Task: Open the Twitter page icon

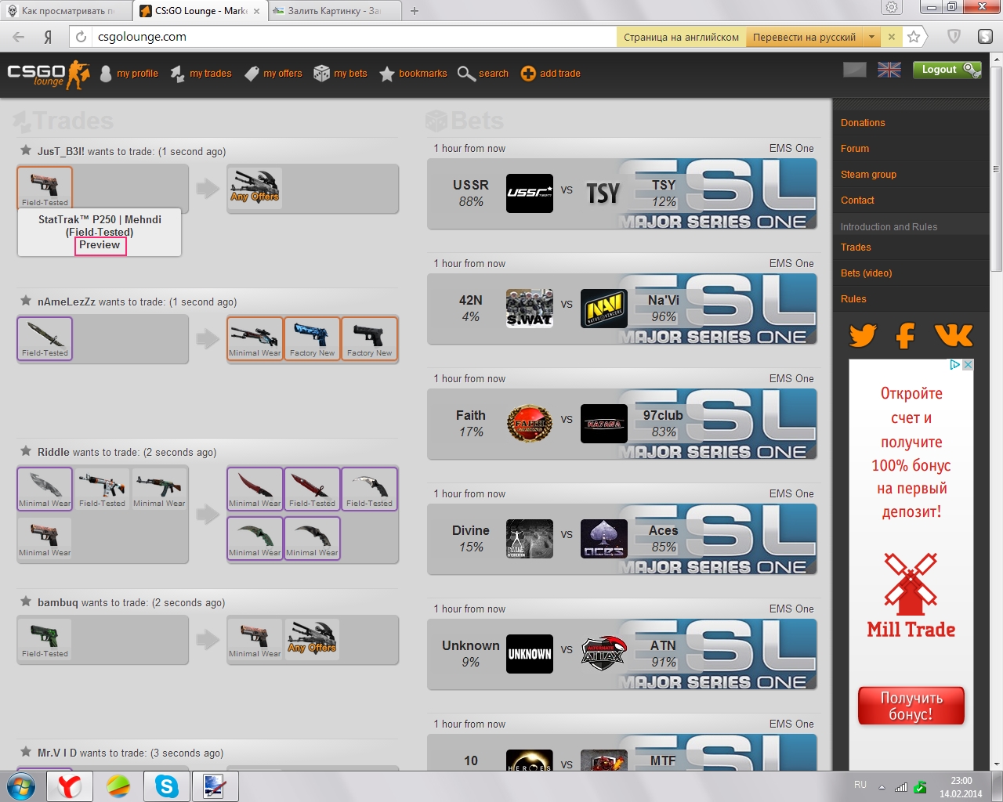Action: (x=863, y=335)
